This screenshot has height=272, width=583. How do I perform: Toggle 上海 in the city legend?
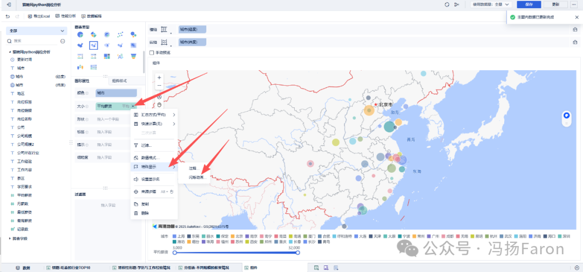179,236
